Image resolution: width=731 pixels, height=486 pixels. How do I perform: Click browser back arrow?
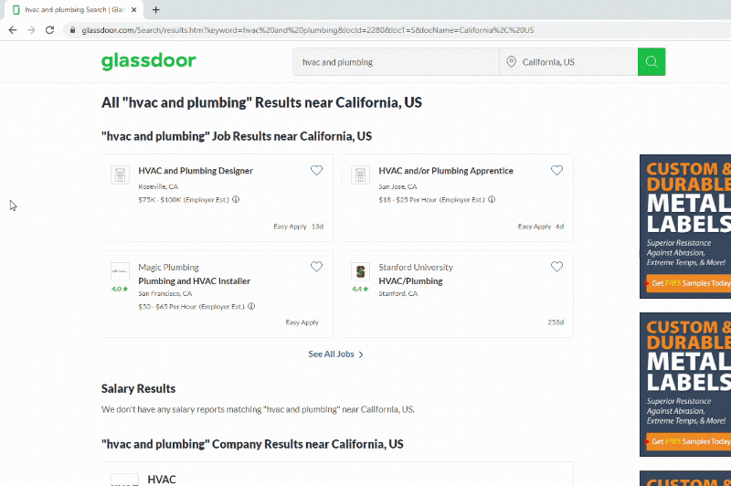click(13, 30)
